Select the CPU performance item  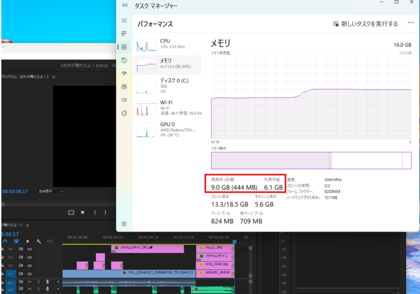coord(167,44)
